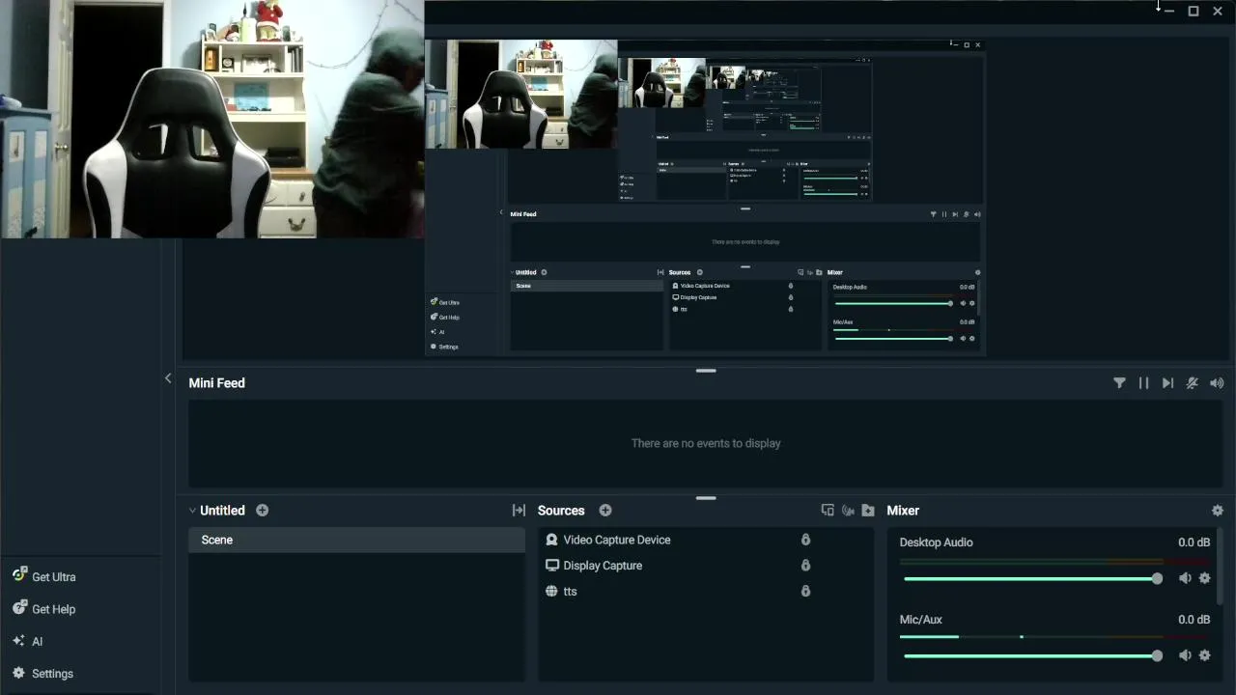The width and height of the screenshot is (1236, 695).
Task: Pause the Mini Feed alert queue
Action: point(1143,383)
